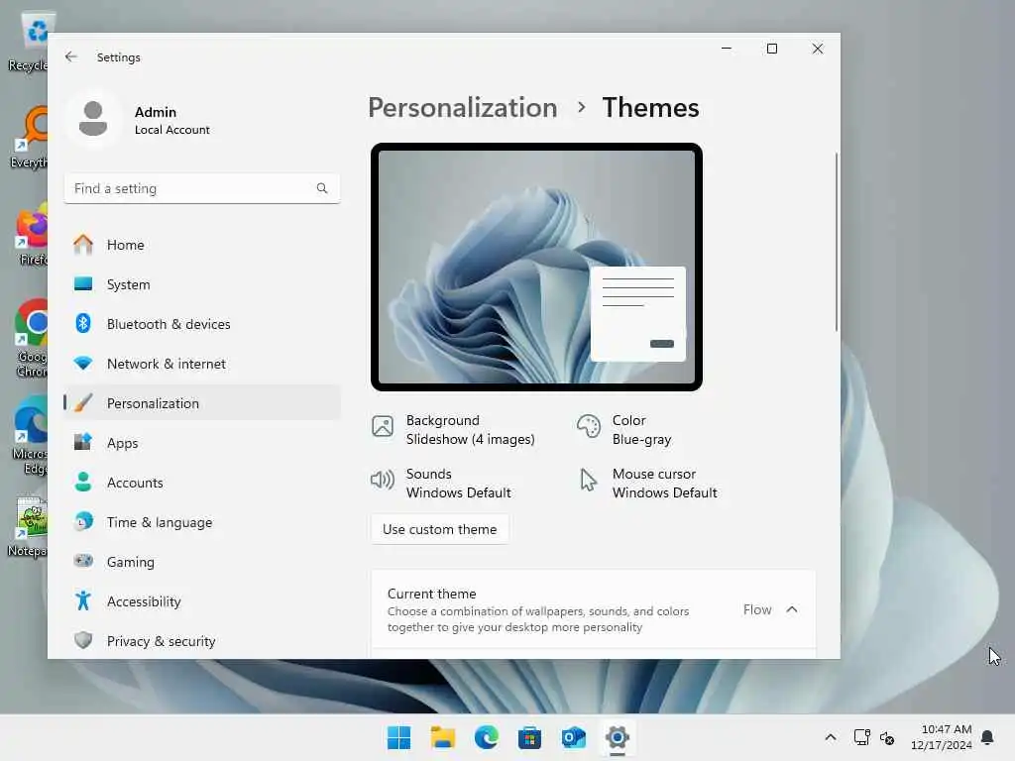Open Apps settings
The width and height of the screenshot is (1015, 761).
(202, 443)
